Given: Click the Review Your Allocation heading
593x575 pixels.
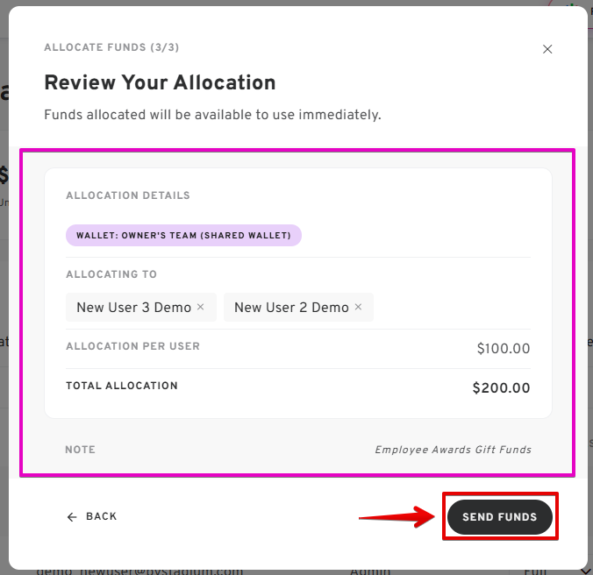Looking at the screenshot, I should click(160, 83).
